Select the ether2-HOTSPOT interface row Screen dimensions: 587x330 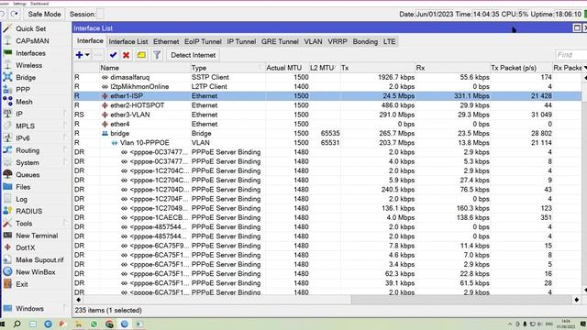click(327, 105)
